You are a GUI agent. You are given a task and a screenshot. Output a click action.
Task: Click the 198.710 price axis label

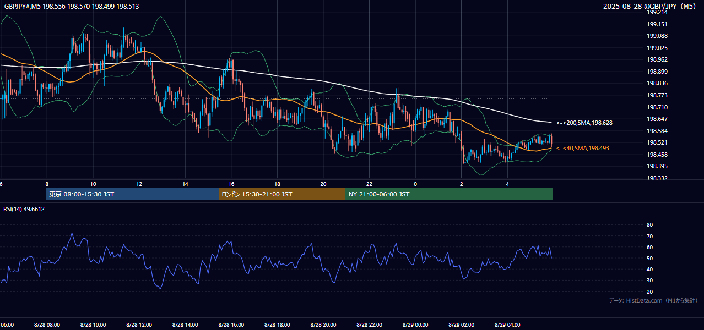[657, 107]
